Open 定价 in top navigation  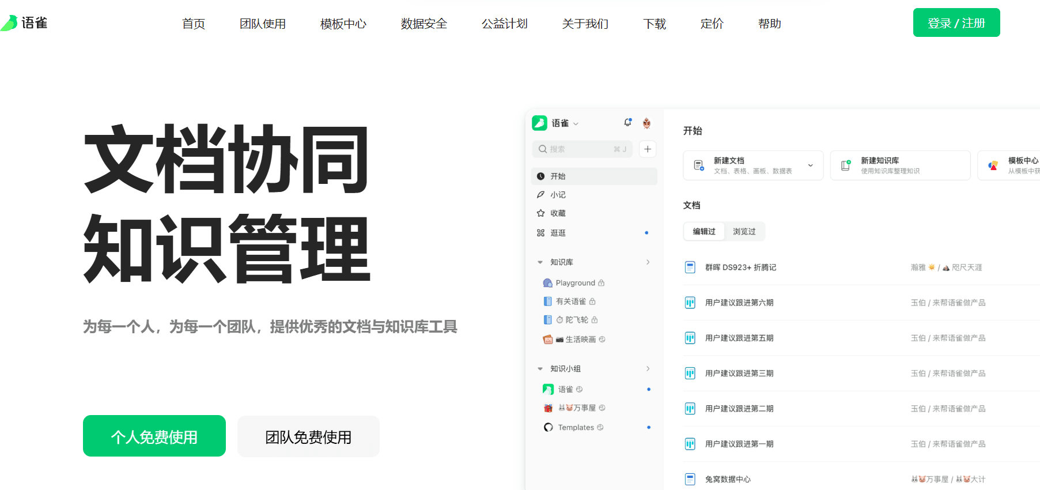712,24
